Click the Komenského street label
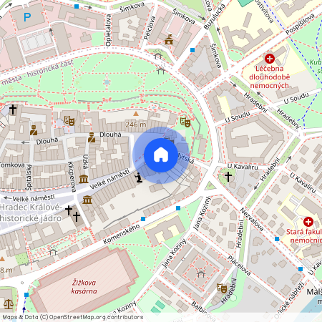322x322 pixels. coord(122,234)
